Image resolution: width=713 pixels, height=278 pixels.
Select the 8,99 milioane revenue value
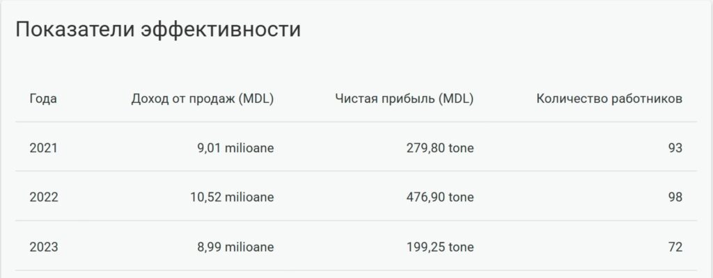[x=235, y=247]
